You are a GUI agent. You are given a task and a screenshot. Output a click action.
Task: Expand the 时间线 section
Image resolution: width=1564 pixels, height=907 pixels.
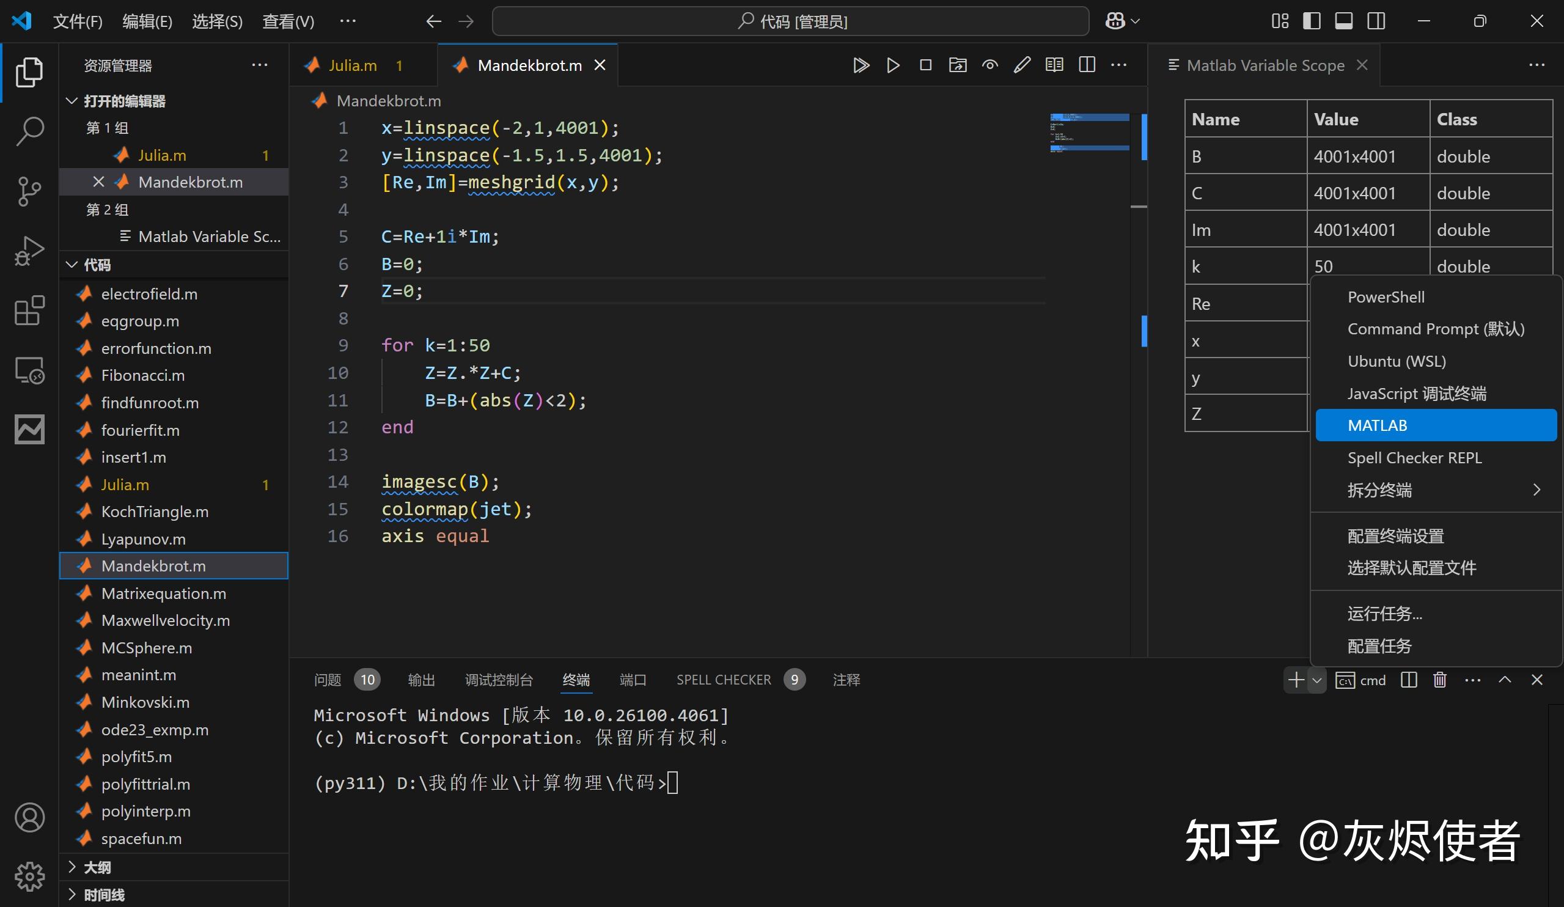point(104,894)
